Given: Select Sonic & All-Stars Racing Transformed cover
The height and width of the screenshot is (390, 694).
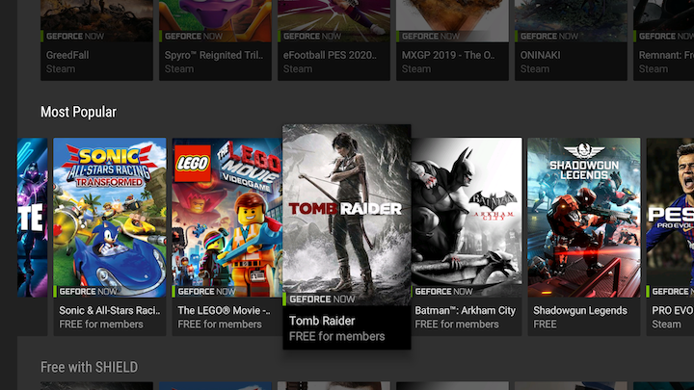Looking at the screenshot, I should point(110,218).
